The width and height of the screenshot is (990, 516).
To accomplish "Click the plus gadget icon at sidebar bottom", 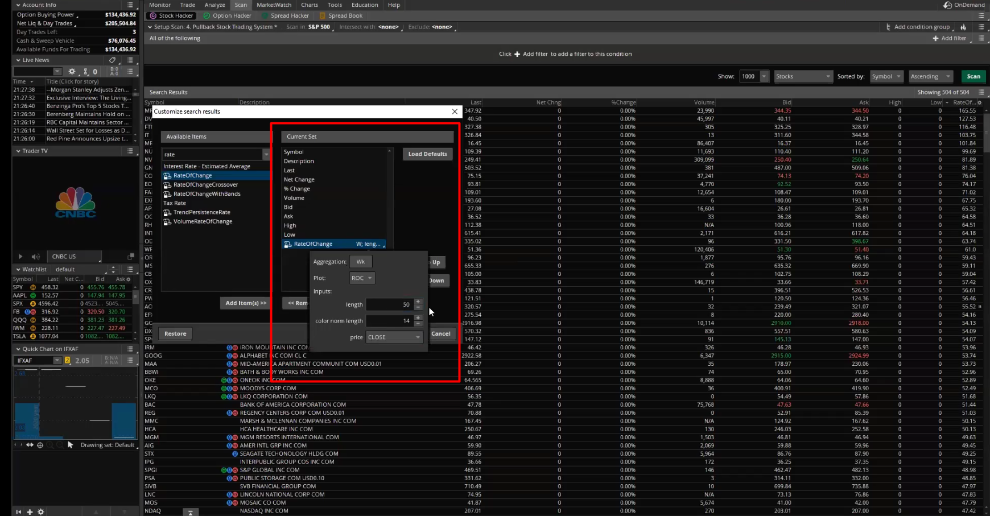I will pos(30,512).
